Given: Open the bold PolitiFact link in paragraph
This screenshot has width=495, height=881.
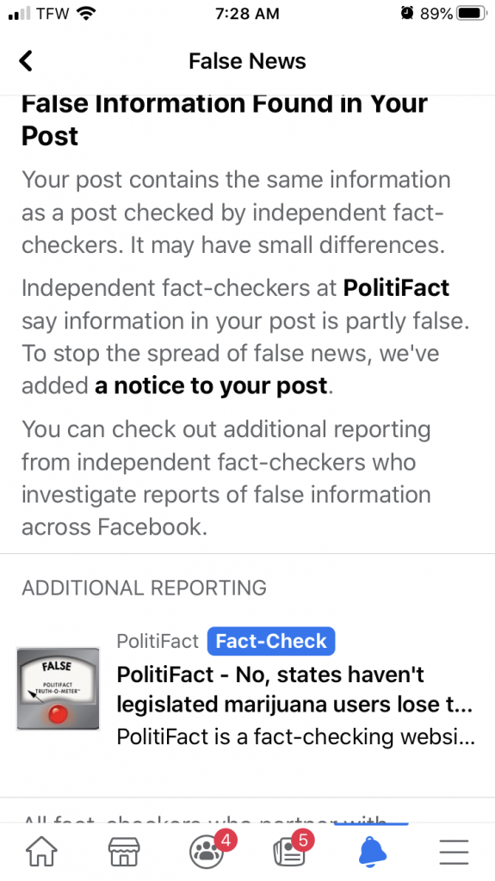Looking at the screenshot, I should pos(396,287).
